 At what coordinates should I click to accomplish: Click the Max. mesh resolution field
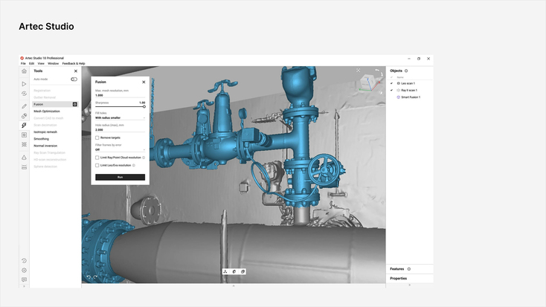coord(120,95)
